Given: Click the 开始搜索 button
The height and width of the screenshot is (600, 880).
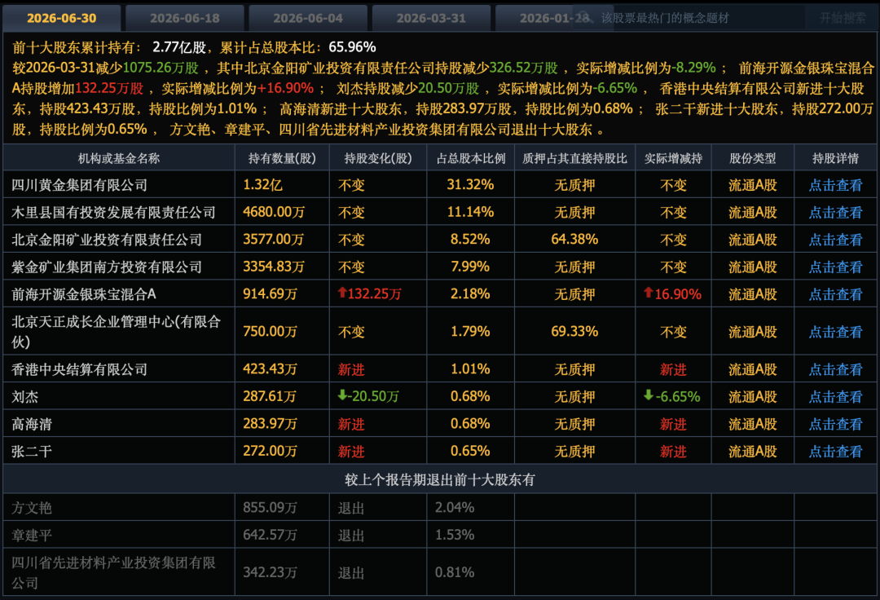Looking at the screenshot, I should (x=842, y=18).
